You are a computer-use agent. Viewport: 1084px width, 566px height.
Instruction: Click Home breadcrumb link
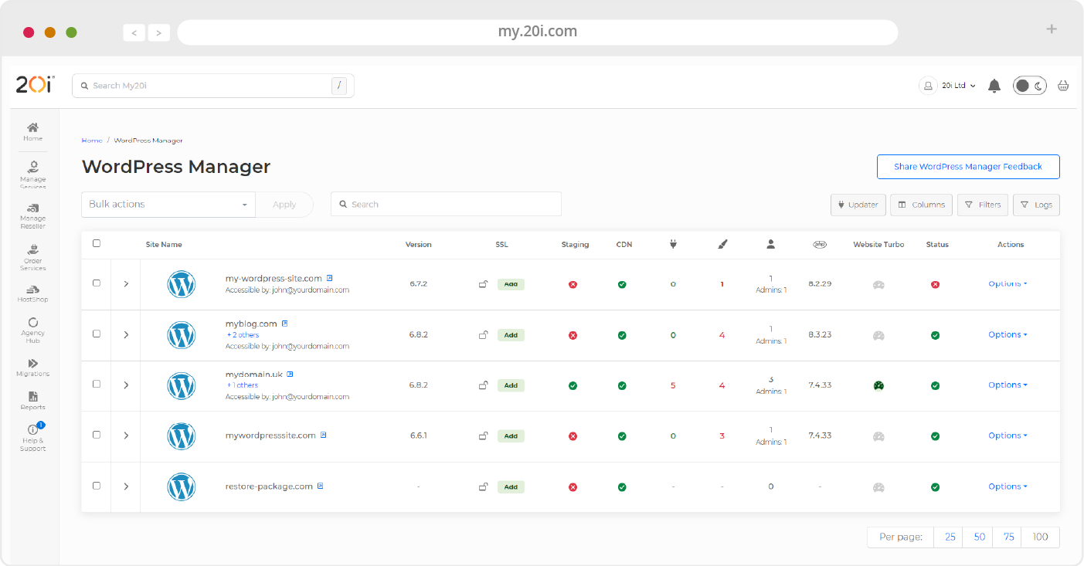click(92, 141)
